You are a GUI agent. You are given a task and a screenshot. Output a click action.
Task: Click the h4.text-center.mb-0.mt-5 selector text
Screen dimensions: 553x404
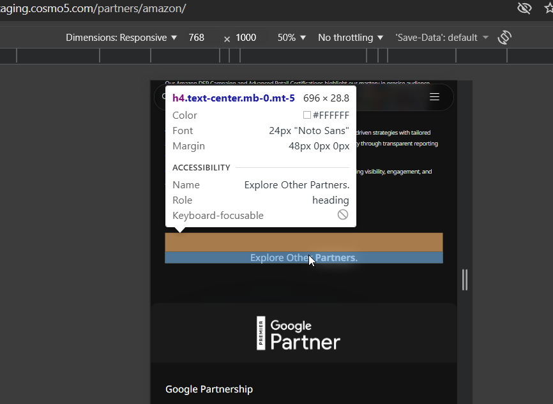pyautogui.click(x=234, y=98)
